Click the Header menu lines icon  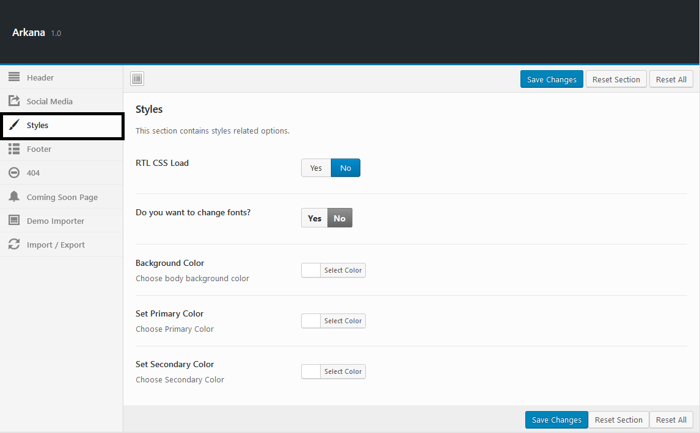pyautogui.click(x=14, y=77)
